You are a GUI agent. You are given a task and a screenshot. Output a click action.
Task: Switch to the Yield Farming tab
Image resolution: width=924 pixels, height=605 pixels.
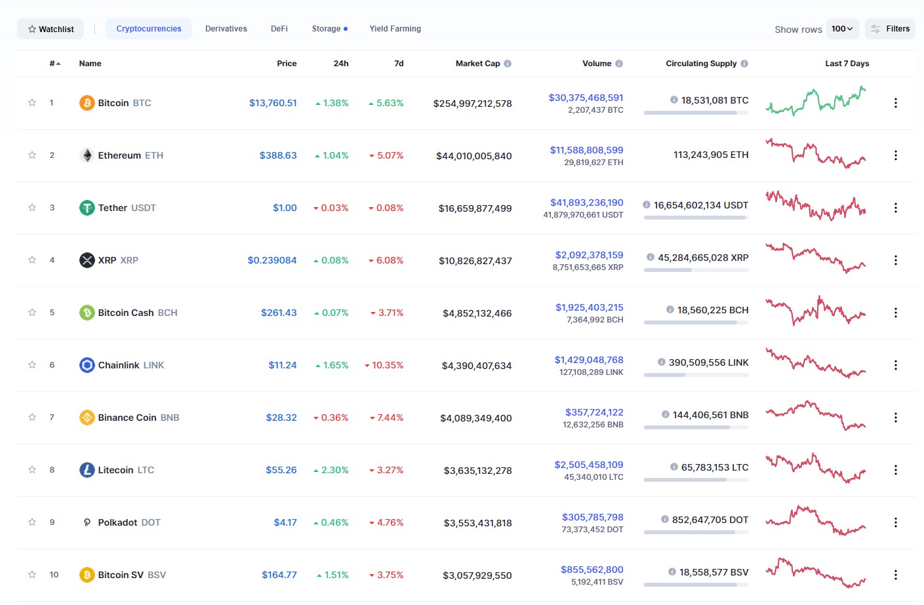click(395, 29)
